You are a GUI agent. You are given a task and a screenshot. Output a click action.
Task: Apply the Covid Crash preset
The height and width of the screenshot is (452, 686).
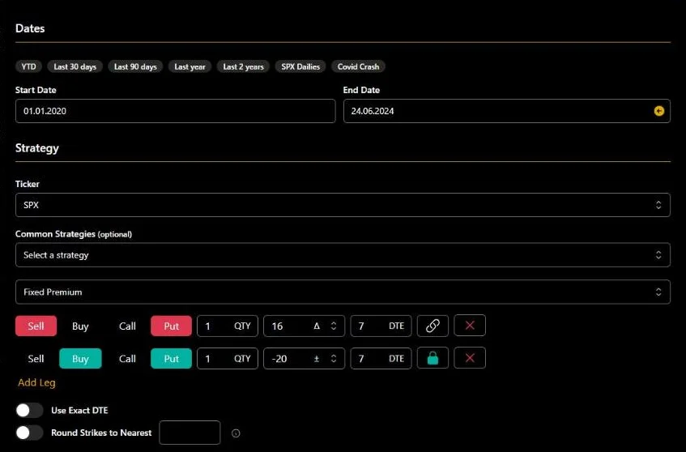[358, 66]
